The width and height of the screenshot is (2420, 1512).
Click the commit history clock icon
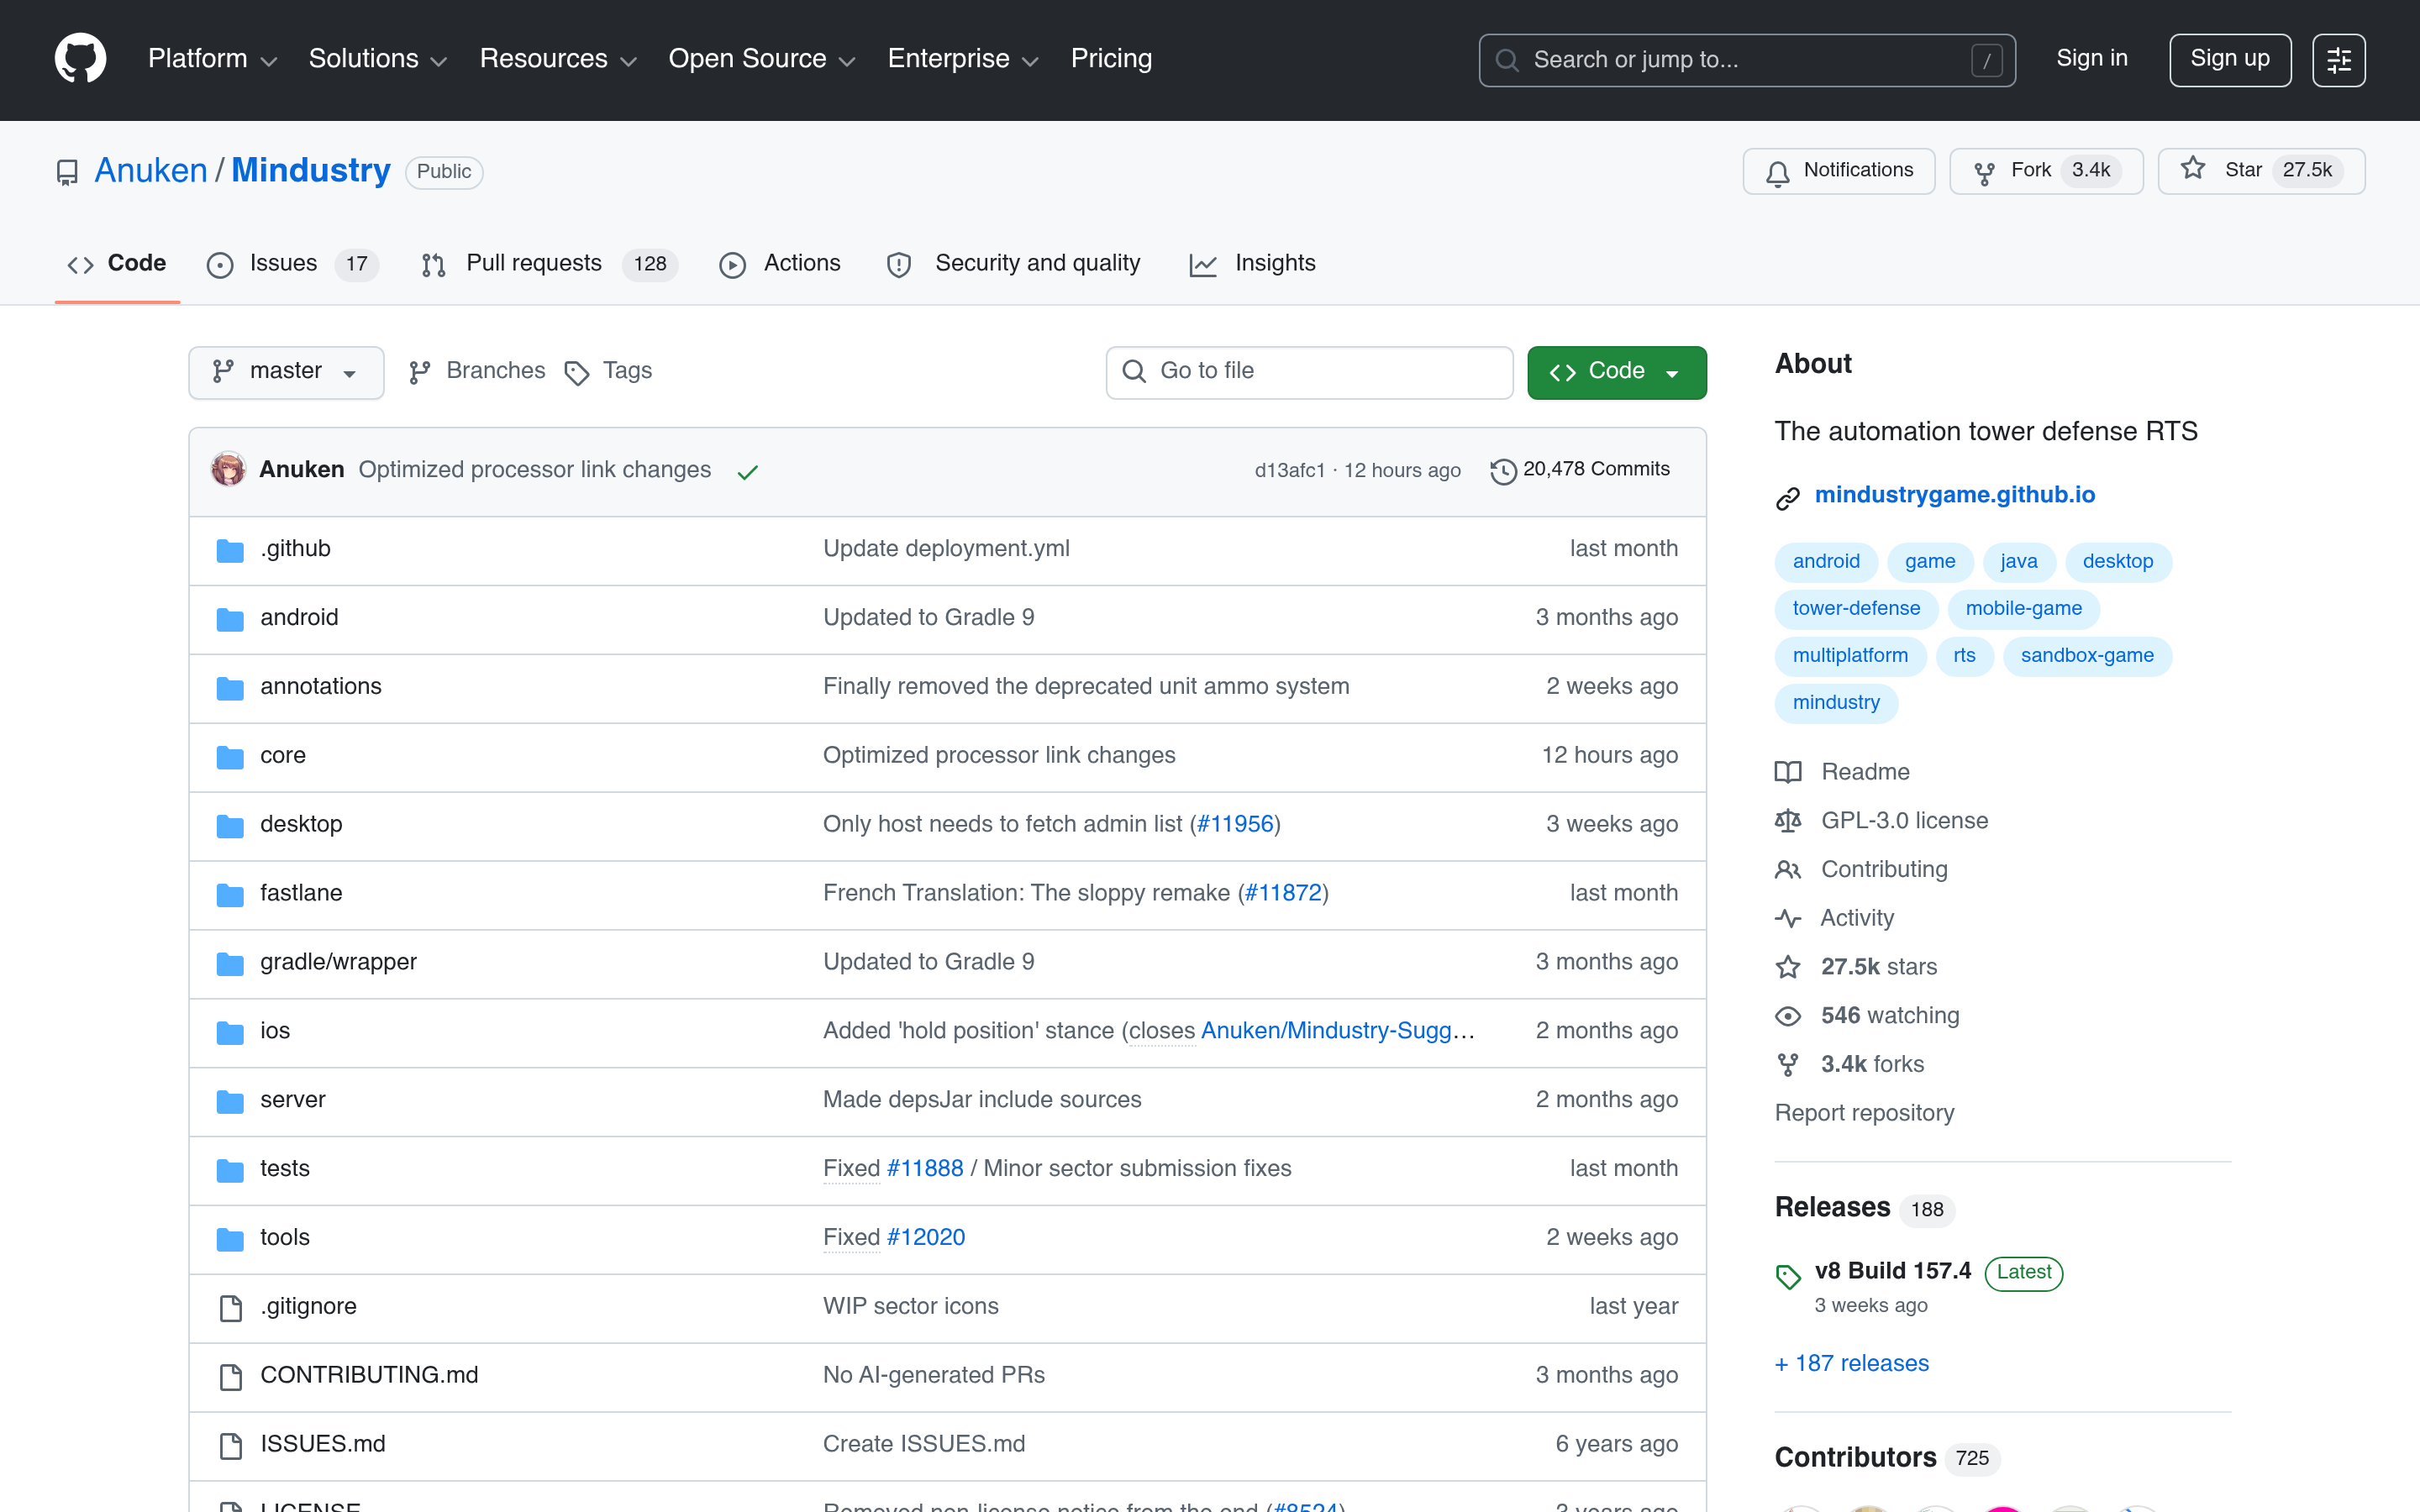(1503, 471)
